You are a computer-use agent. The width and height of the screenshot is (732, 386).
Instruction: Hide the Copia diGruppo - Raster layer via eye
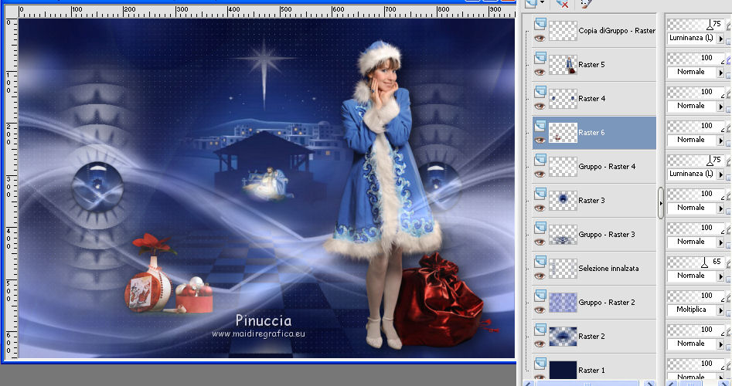pyautogui.click(x=540, y=39)
